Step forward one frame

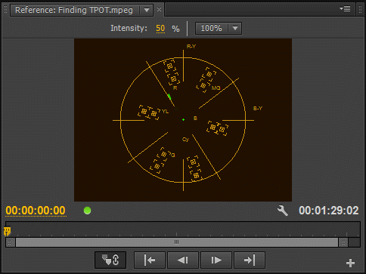point(216,260)
